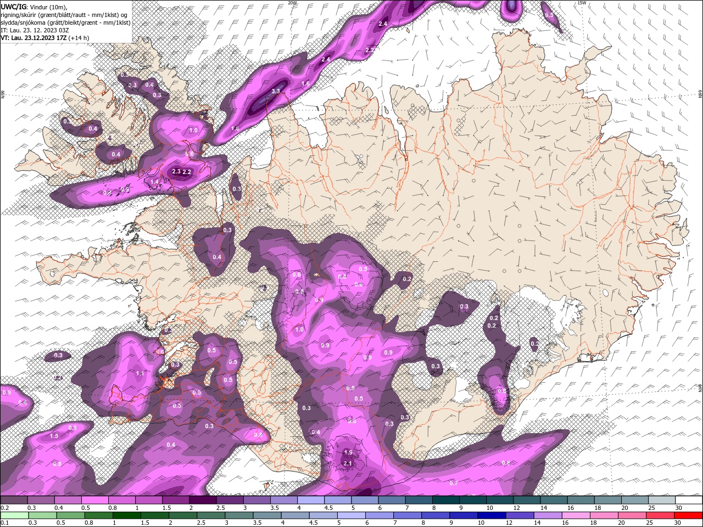Select the darkest green bottom-row swatch at 1
This screenshot has height=527, width=703.
tap(126, 515)
